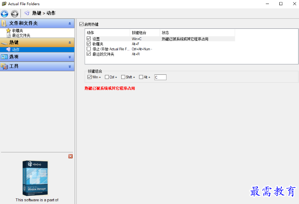
Task: Sort by the 动作 column header
Action: [x=108, y=33]
